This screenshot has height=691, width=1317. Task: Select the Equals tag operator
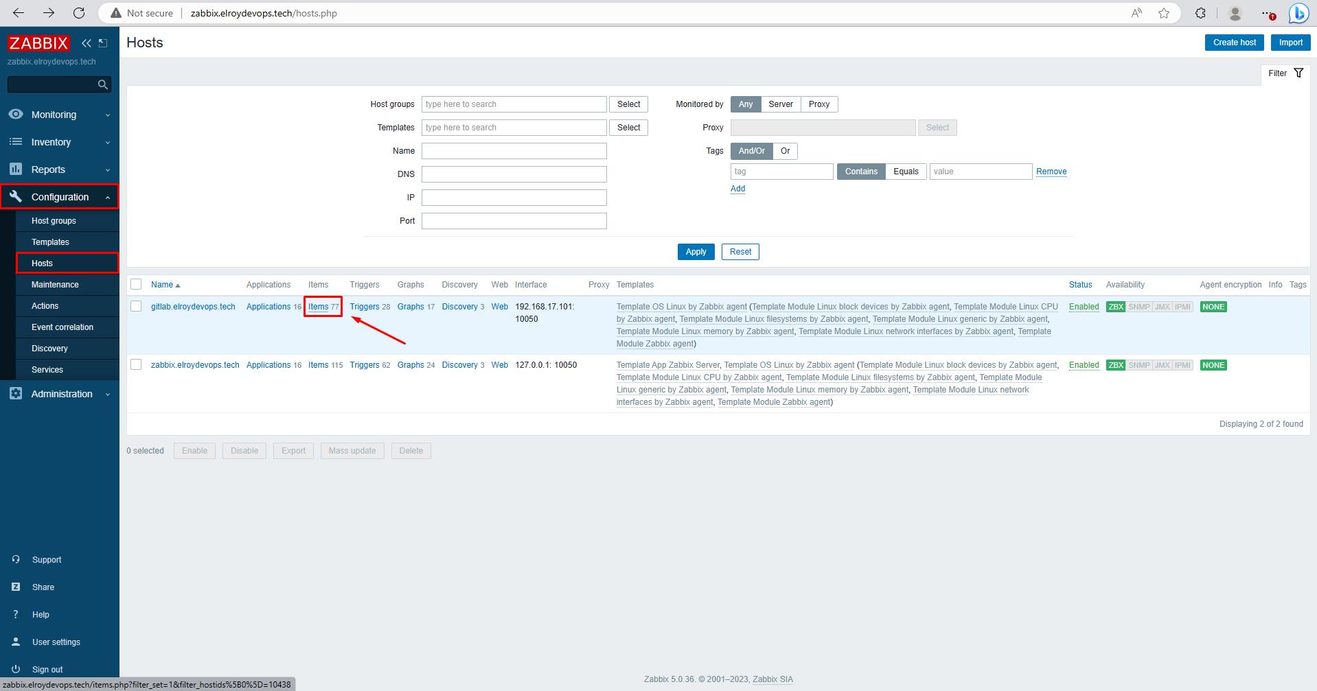pos(906,172)
